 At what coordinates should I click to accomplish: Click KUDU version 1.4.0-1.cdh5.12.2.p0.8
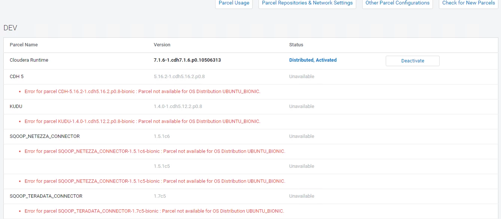point(178,107)
